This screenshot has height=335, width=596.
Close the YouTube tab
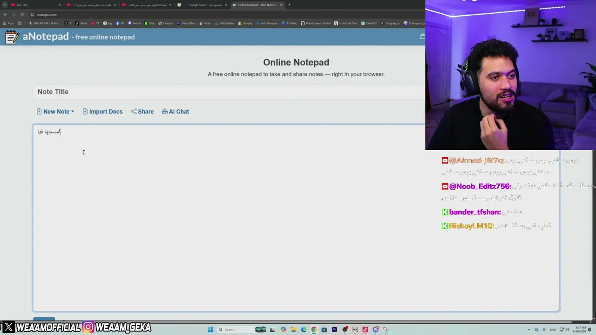(60, 5)
